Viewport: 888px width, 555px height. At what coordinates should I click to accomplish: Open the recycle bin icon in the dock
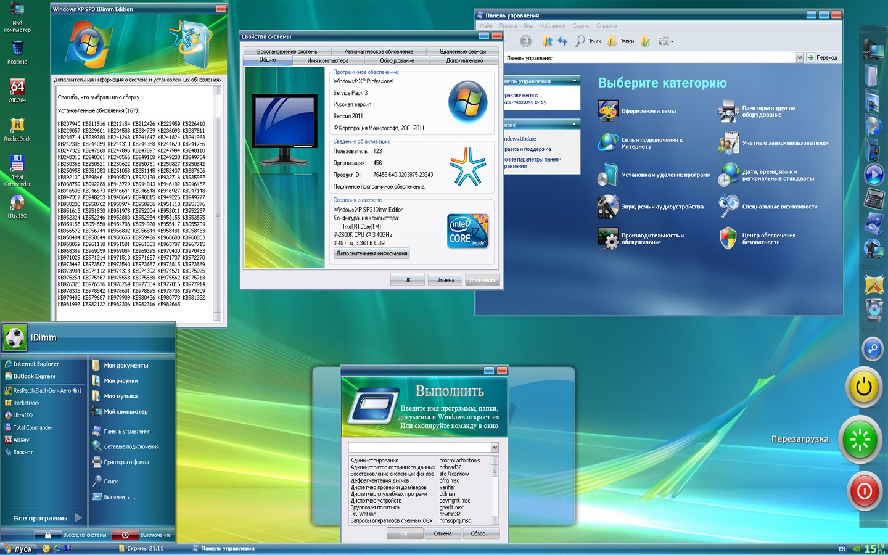point(874,309)
